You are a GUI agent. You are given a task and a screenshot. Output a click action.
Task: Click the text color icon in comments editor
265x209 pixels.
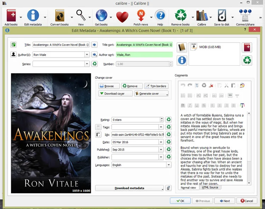coord(242,105)
